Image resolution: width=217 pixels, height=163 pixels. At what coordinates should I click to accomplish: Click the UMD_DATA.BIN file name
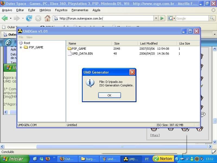tap(82, 54)
